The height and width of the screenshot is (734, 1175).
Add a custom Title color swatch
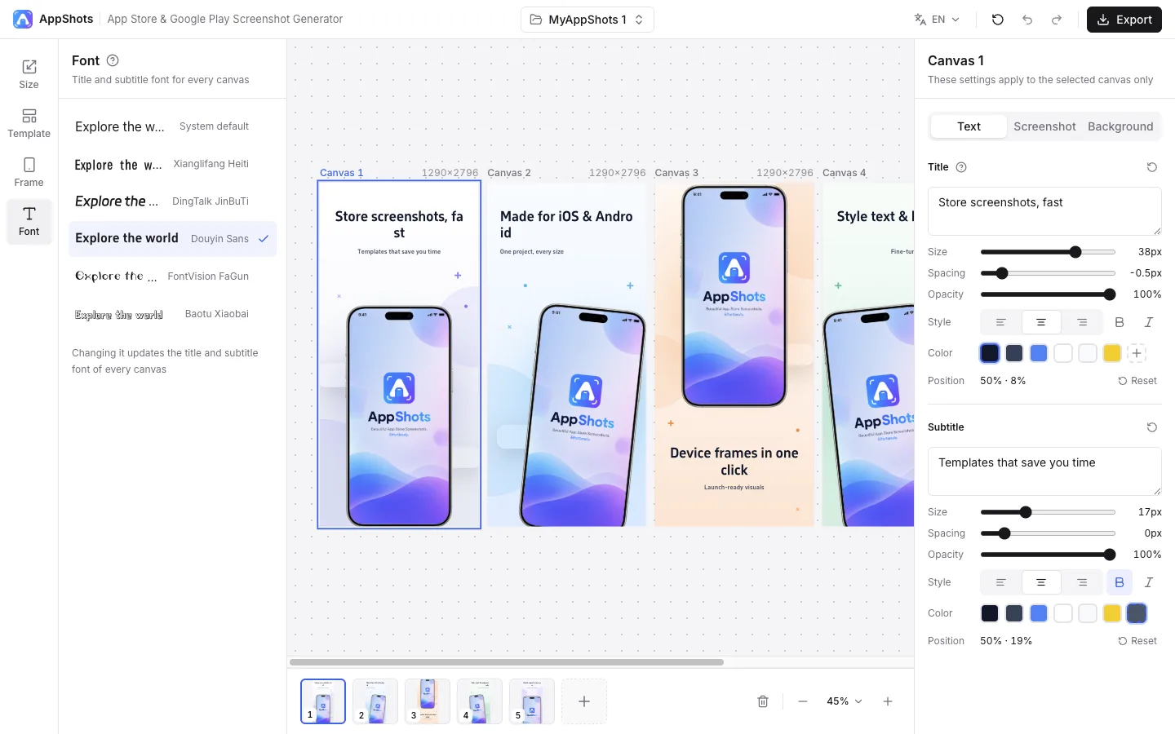(x=1137, y=353)
